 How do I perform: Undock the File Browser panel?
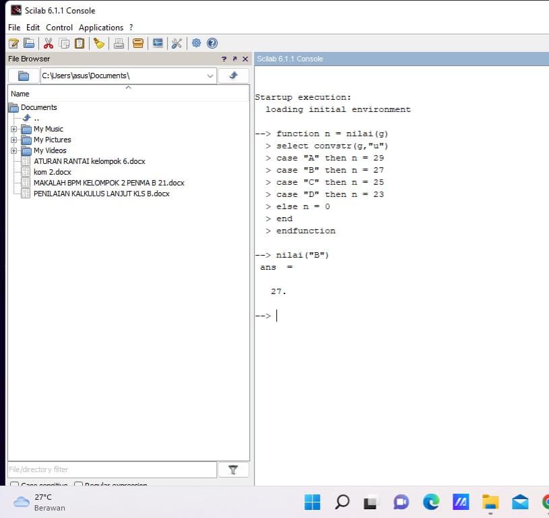234,59
